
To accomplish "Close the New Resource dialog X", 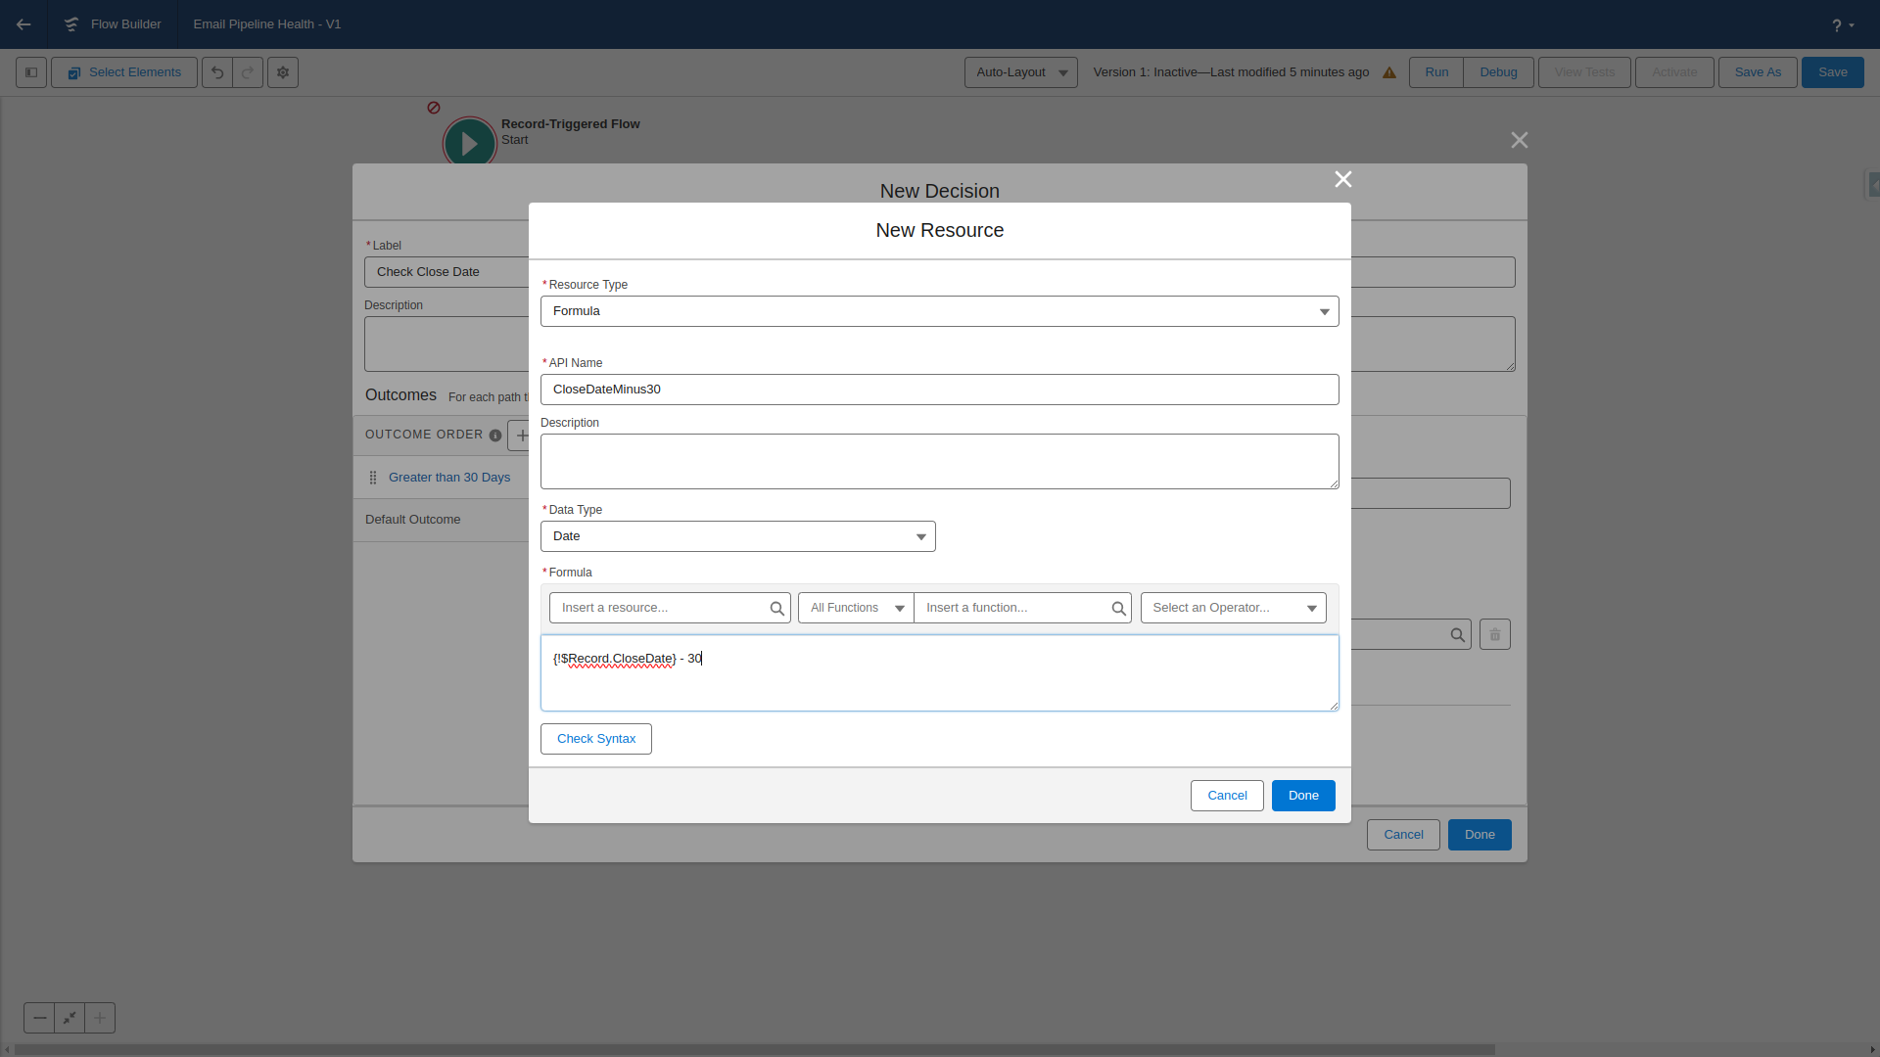I will point(1343,179).
